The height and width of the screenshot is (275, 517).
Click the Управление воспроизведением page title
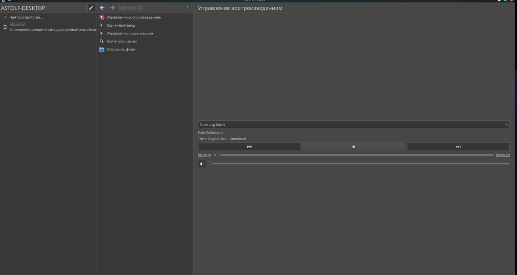click(x=240, y=8)
